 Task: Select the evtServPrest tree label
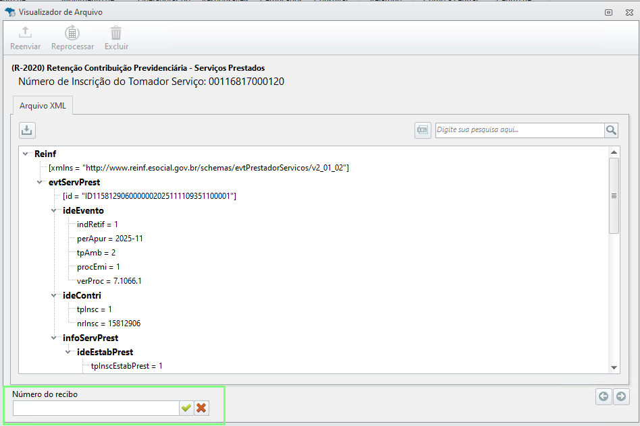coord(74,182)
